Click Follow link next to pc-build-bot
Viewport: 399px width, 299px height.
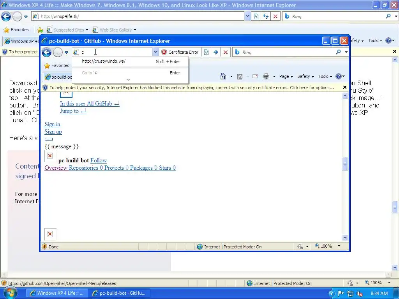click(x=99, y=160)
